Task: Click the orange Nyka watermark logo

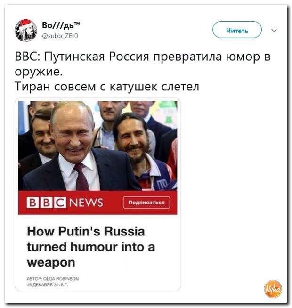Action: click(273, 289)
